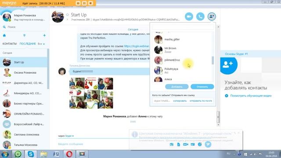This screenshot has width=281, height=158.
Task: Open chat with Татьяна Моисеева
Action: tap(24, 145)
